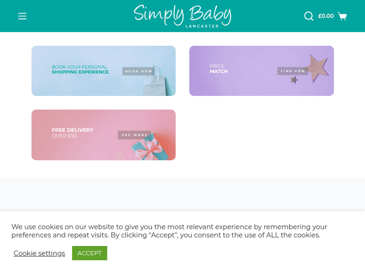Image resolution: width=365 pixels, height=274 pixels.
Task: Click the cookie consent message text
Action: pos(169,231)
